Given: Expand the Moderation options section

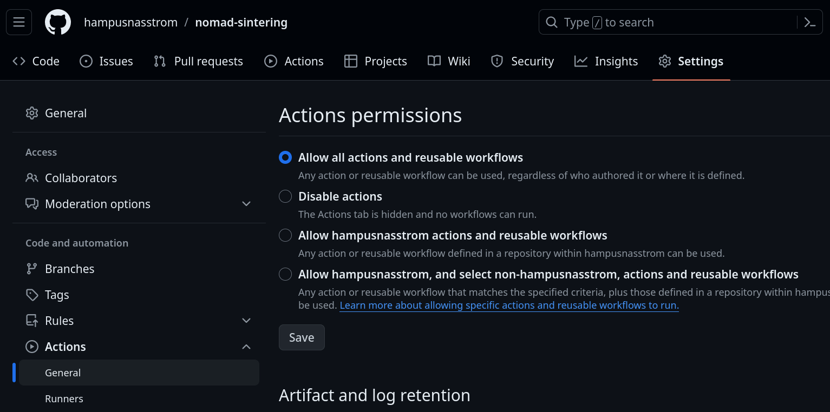Looking at the screenshot, I should pos(246,204).
